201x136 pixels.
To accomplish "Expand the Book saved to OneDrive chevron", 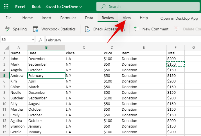I will 81,6.
